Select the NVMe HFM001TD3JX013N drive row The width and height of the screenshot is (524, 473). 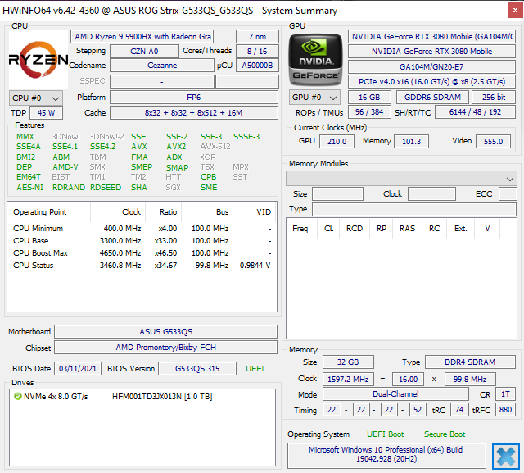[142, 397]
